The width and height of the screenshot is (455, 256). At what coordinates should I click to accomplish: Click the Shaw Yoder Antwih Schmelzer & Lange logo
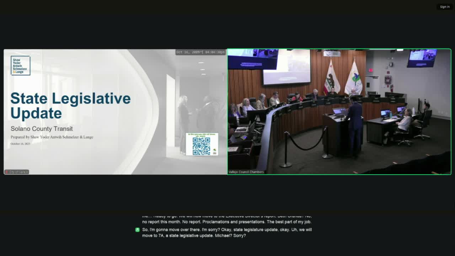(20, 65)
